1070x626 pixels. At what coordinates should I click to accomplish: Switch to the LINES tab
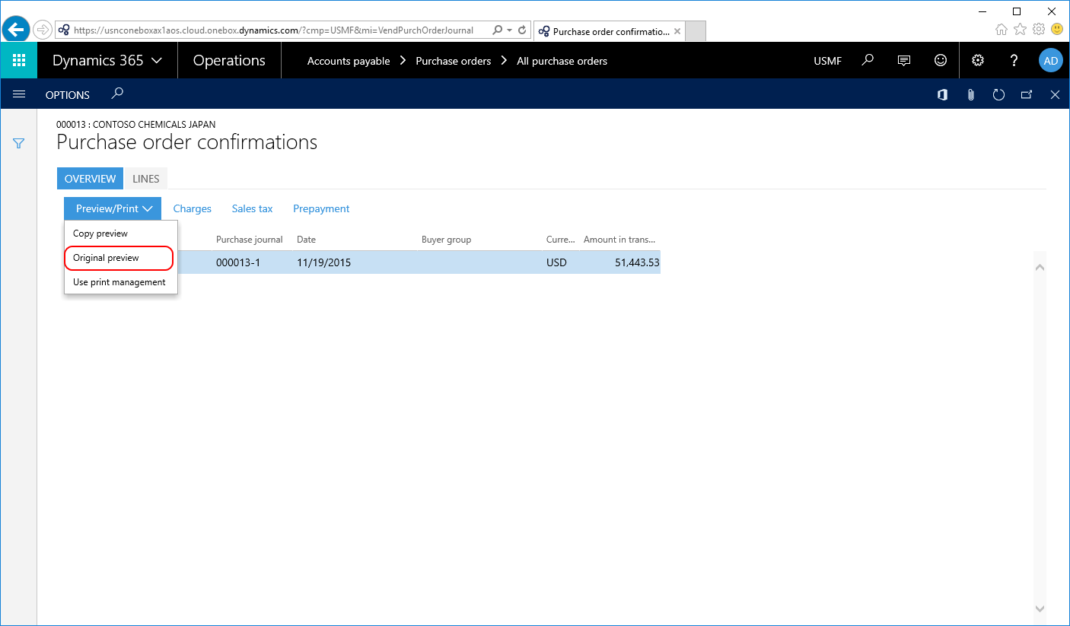click(x=146, y=179)
